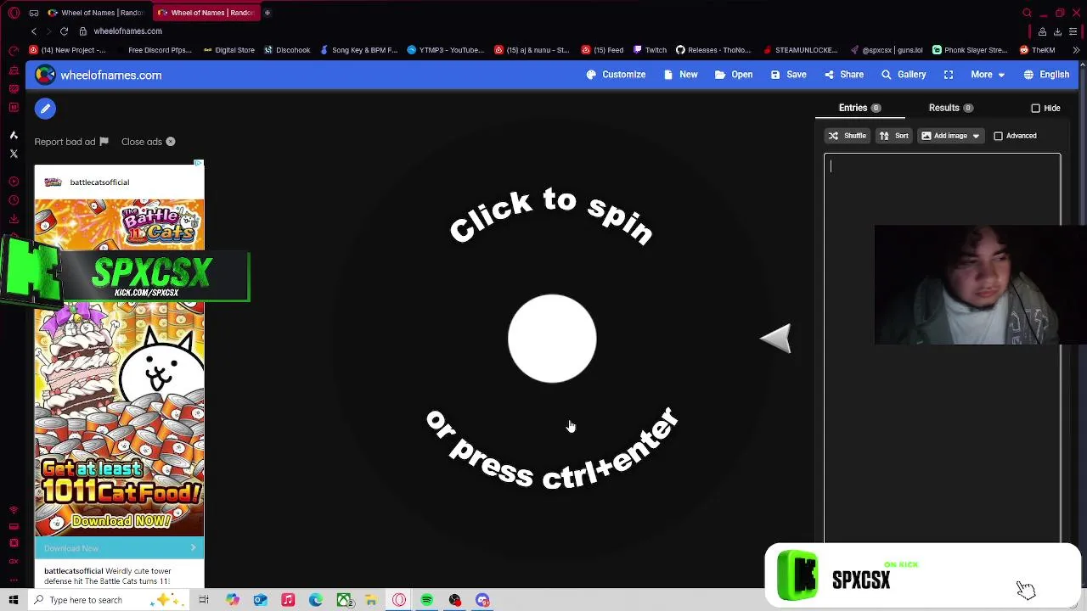This screenshot has height=611, width=1087.
Task: Click the browser search icon top right
Action: [1027, 13]
